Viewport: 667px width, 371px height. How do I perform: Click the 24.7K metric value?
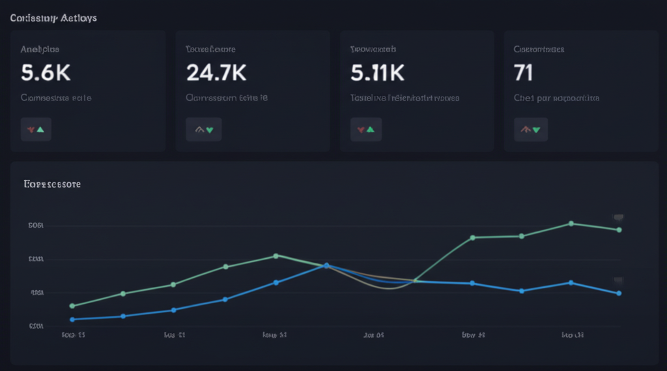(216, 73)
